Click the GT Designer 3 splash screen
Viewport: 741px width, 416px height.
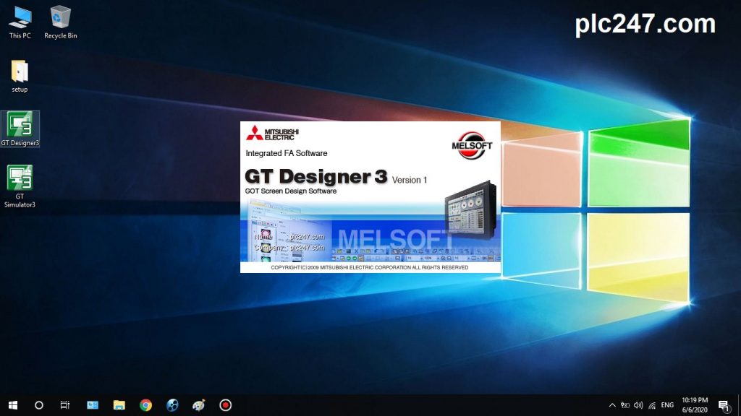pyautogui.click(x=370, y=197)
